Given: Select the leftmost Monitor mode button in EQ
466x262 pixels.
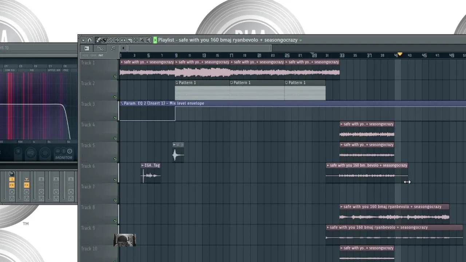Looking at the screenshot, I should click(x=58, y=151).
